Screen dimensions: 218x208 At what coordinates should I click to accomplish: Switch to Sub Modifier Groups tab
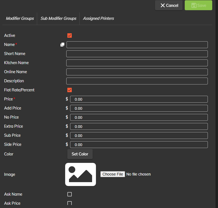click(x=58, y=18)
